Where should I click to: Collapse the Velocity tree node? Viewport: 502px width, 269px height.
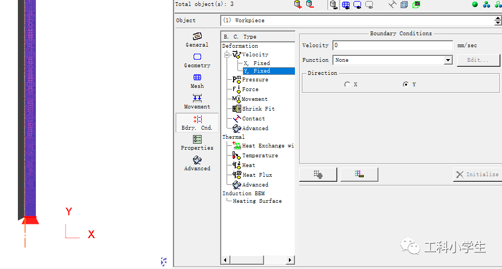[227, 55]
